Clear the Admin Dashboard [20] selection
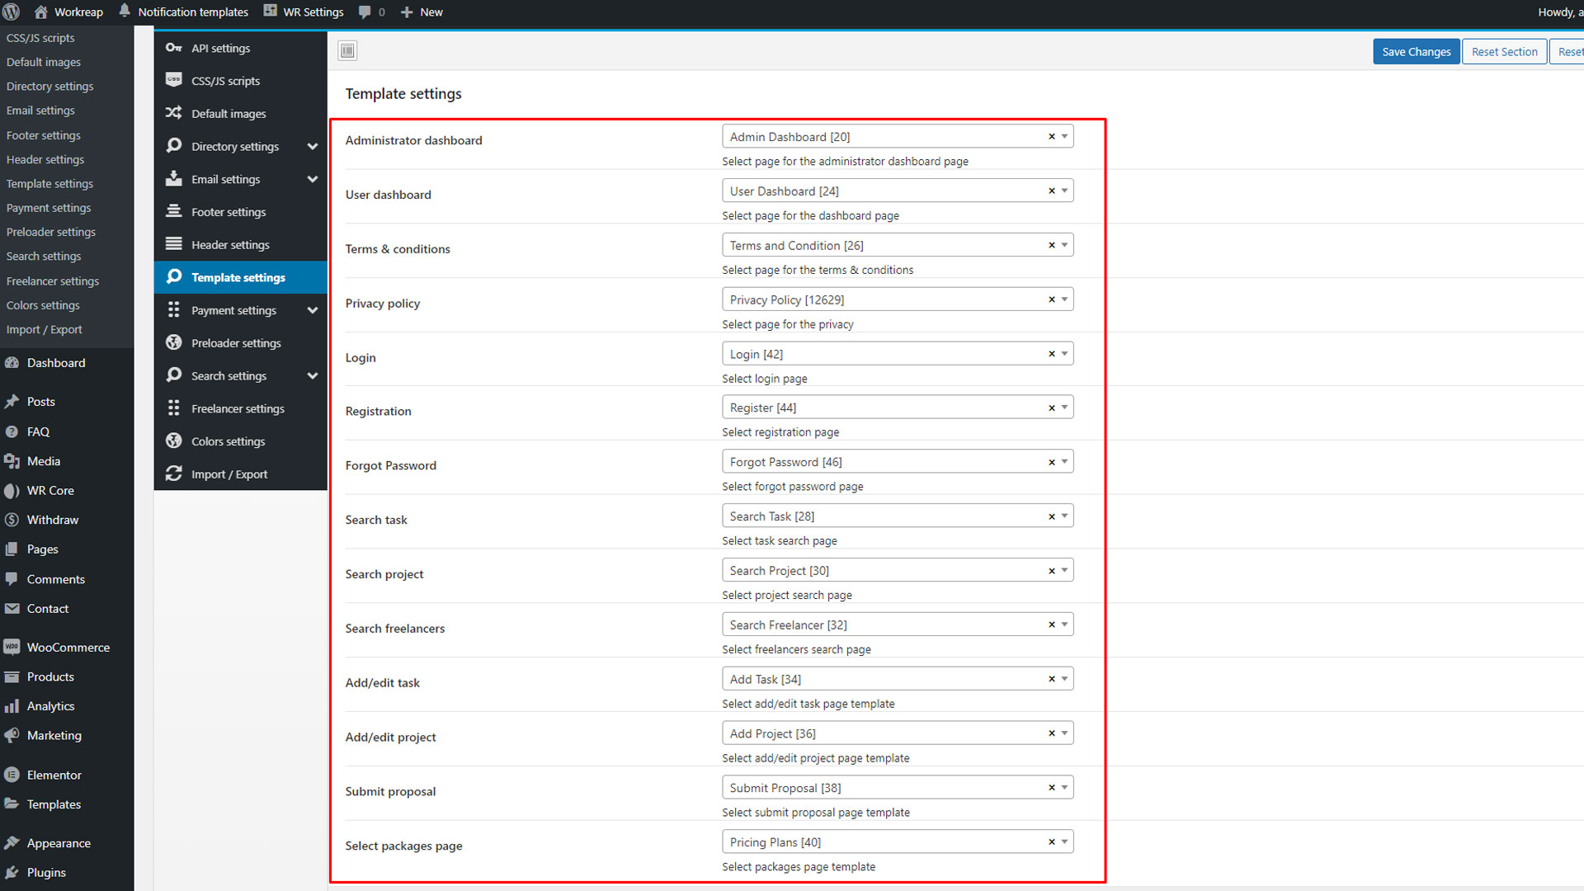Screen dimensions: 1584x891 click(x=1052, y=137)
